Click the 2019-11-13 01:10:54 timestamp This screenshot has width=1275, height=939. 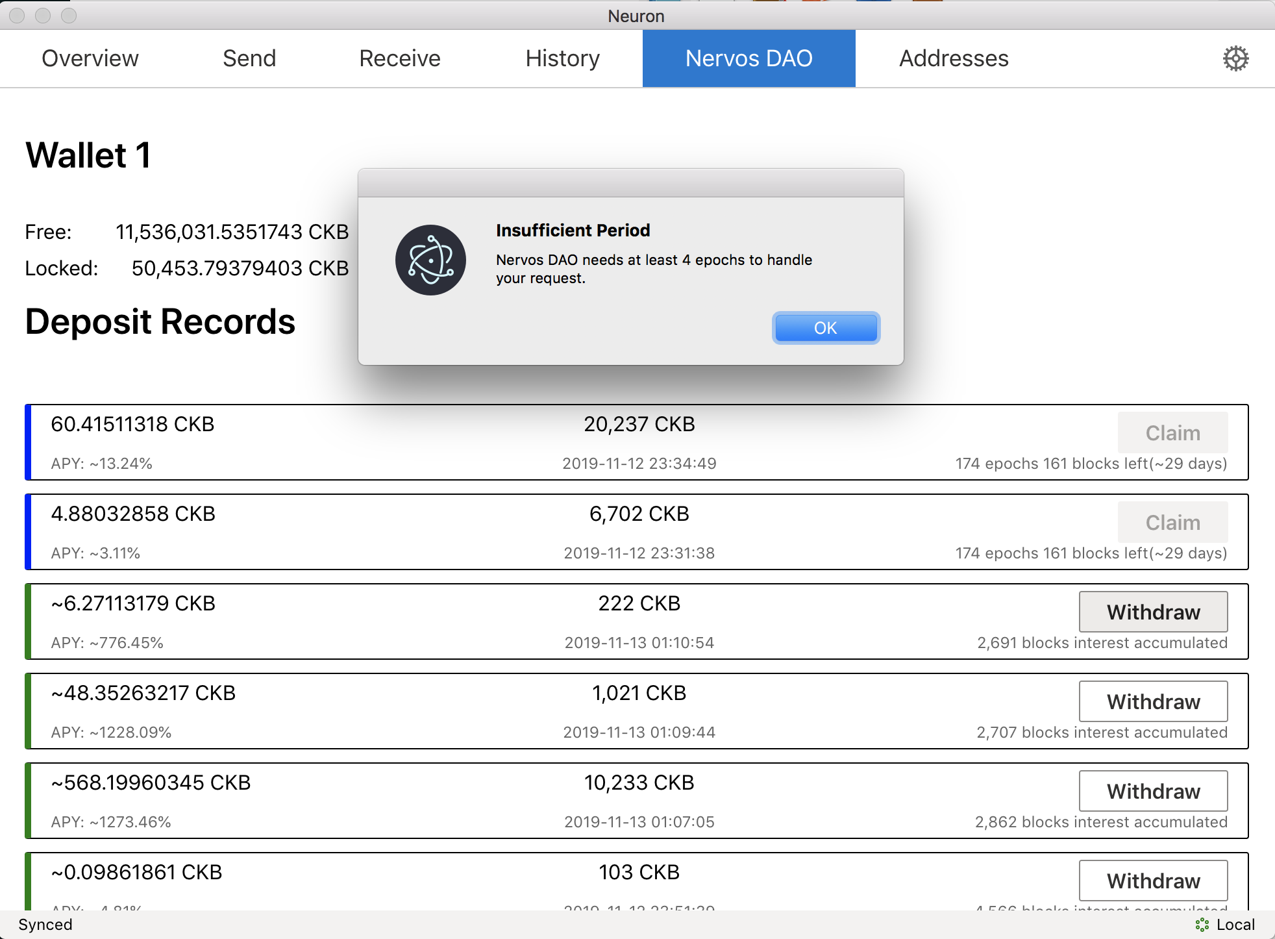(639, 643)
